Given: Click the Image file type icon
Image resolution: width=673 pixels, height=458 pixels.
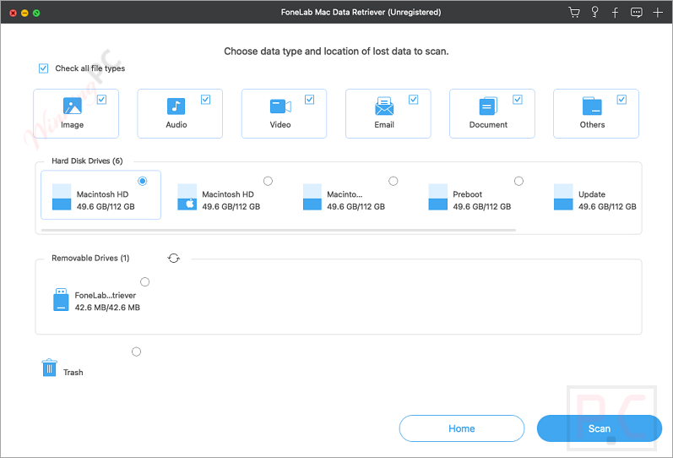Looking at the screenshot, I should pyautogui.click(x=72, y=106).
